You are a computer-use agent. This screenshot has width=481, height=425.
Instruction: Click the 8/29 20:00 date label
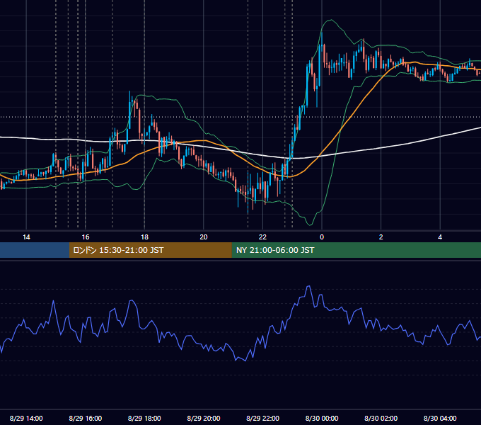tap(204, 418)
